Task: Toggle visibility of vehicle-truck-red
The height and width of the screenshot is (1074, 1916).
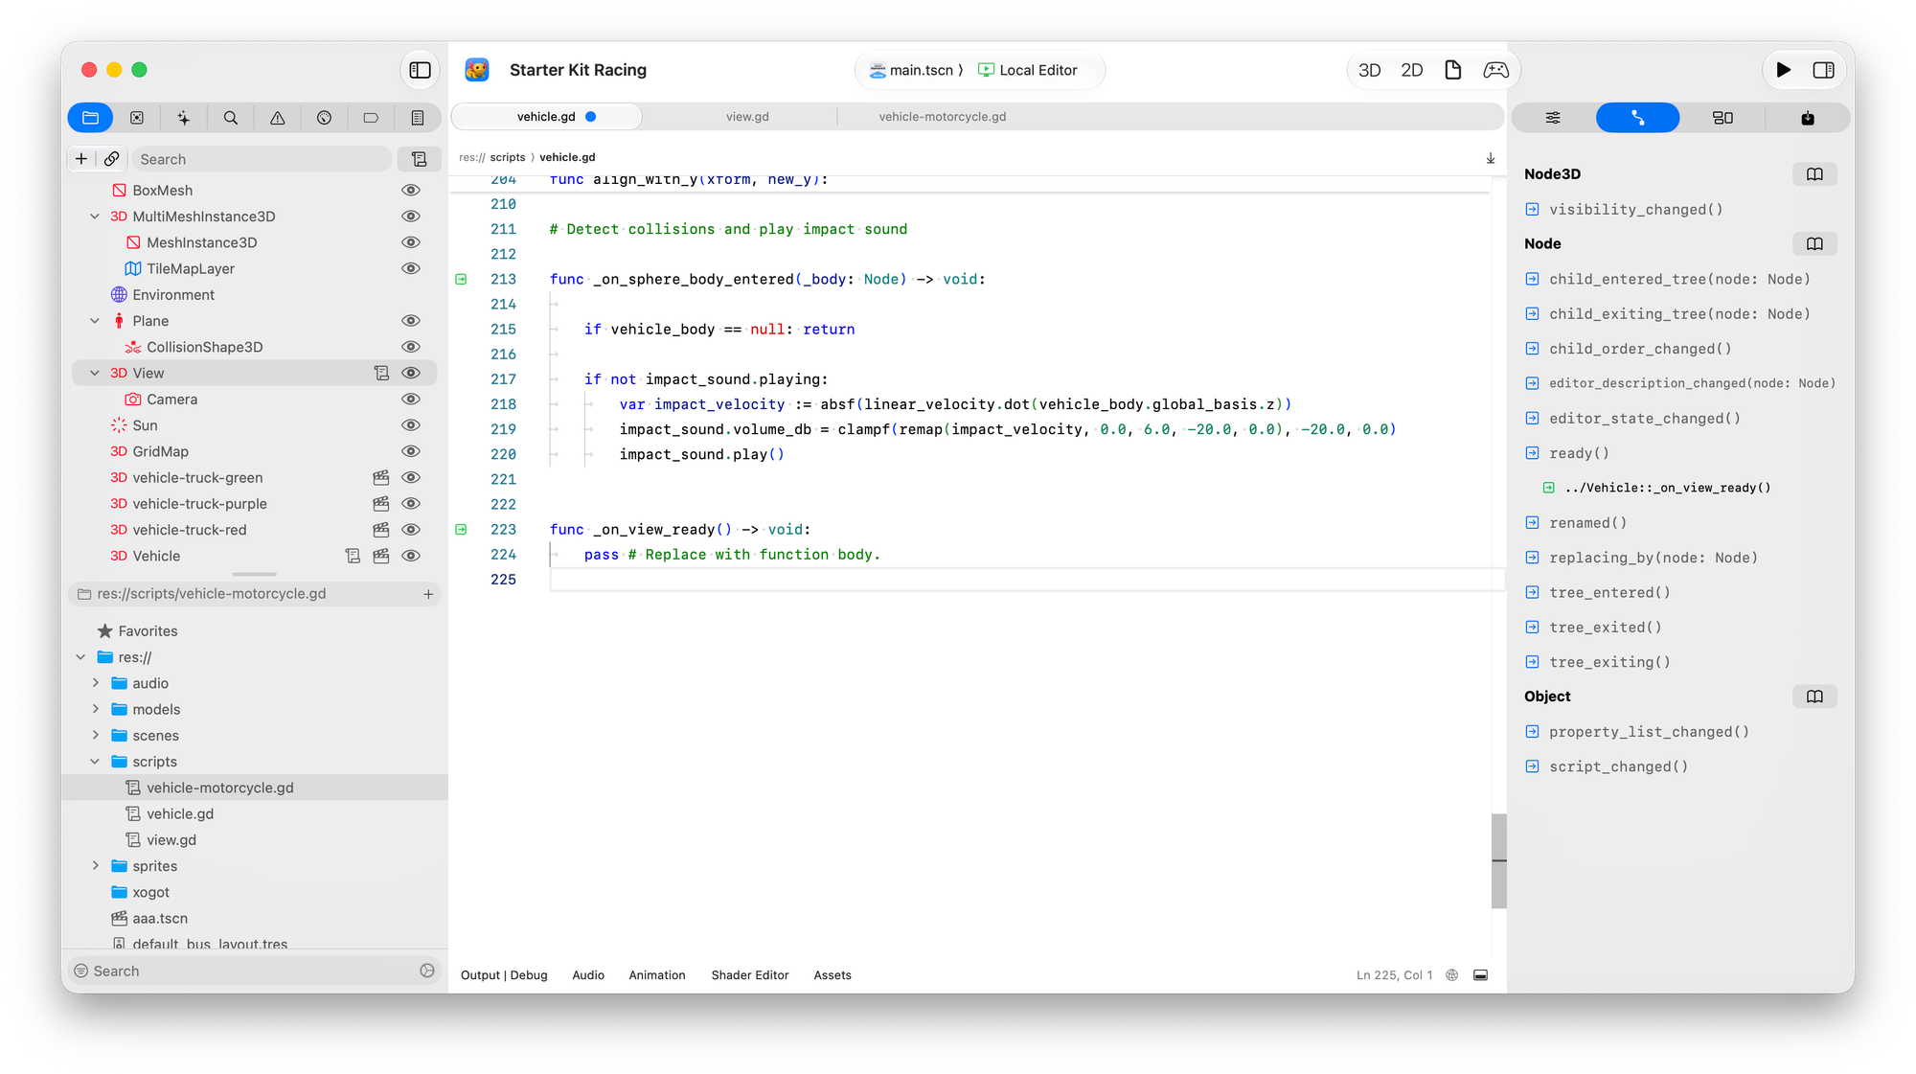Action: pyautogui.click(x=411, y=530)
